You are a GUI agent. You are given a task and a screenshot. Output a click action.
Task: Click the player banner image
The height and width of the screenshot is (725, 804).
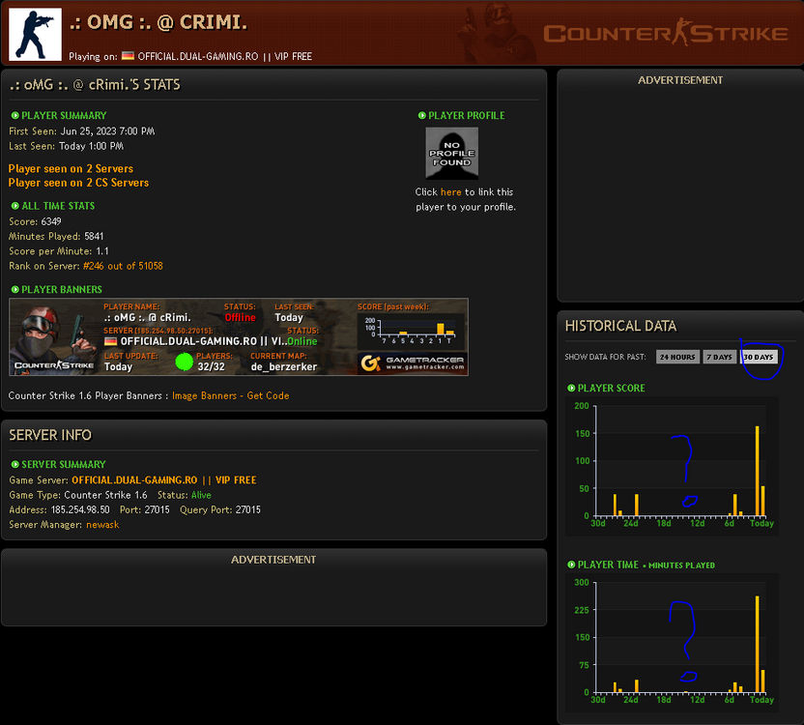click(238, 336)
